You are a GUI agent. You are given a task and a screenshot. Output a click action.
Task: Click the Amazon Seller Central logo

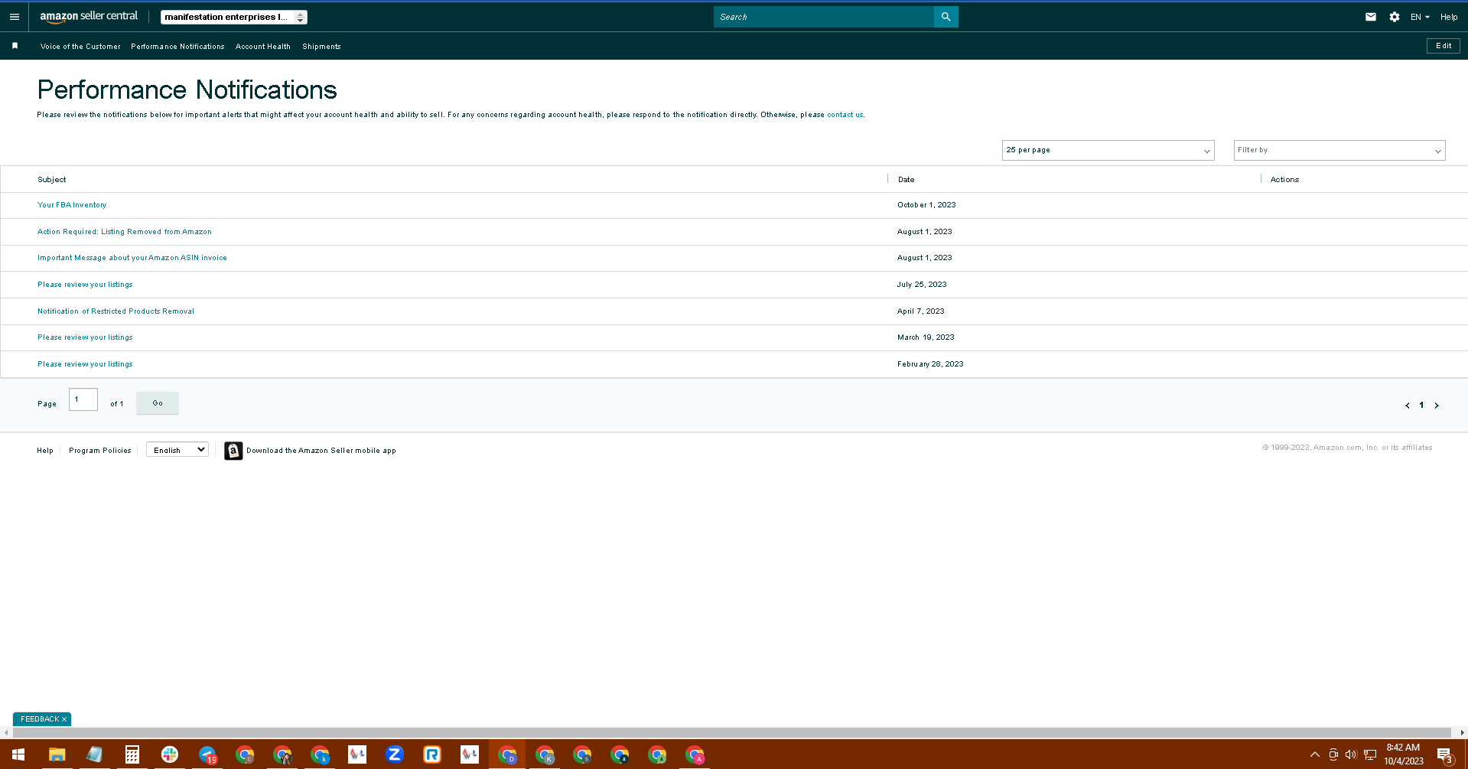click(x=89, y=17)
